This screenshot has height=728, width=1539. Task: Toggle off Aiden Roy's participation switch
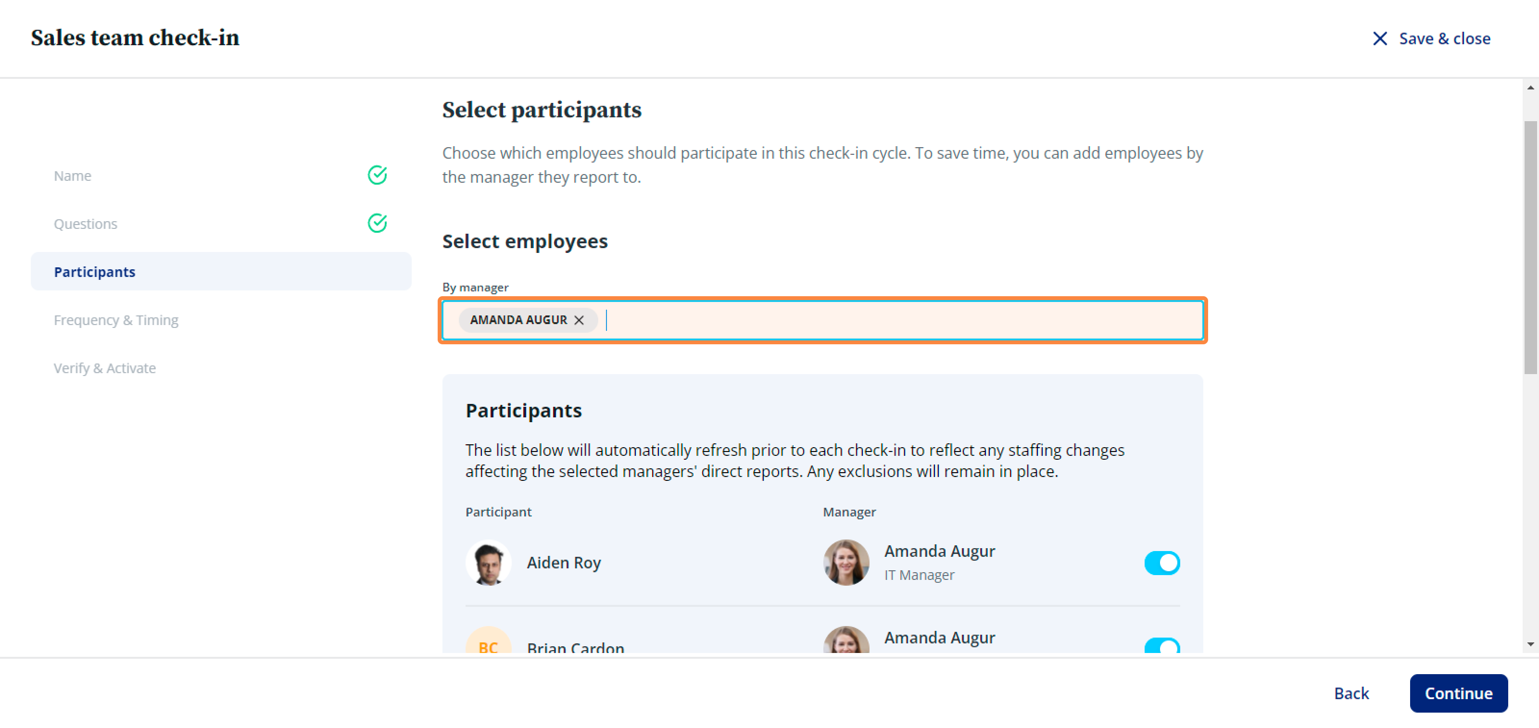tap(1162, 563)
